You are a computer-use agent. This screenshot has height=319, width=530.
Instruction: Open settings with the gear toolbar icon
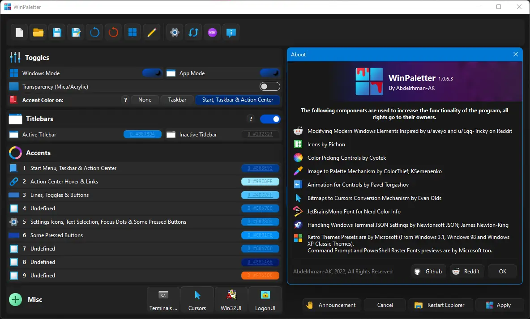(x=175, y=32)
